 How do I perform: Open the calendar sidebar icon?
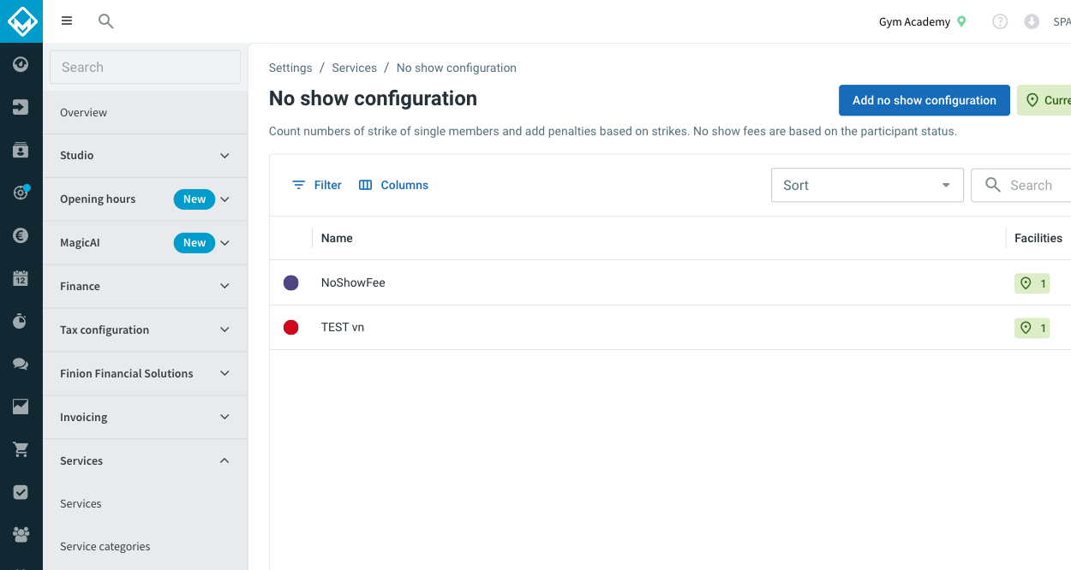point(21,278)
